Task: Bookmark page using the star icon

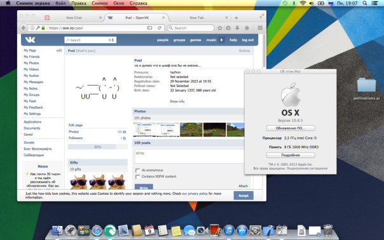Action: 220,28
